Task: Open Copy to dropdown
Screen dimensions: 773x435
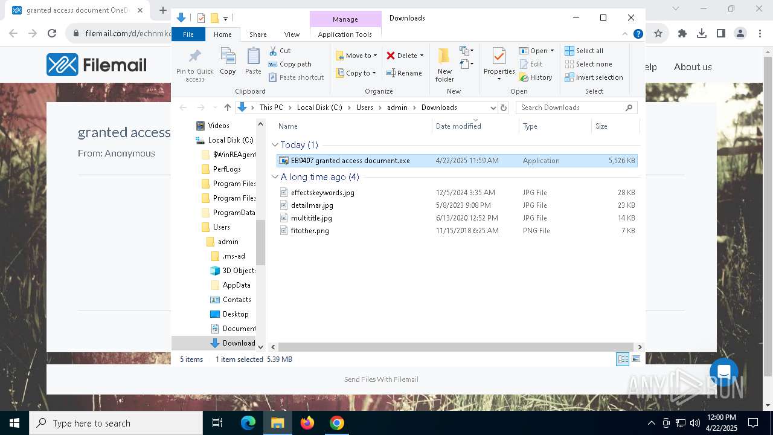Action: pos(356,73)
